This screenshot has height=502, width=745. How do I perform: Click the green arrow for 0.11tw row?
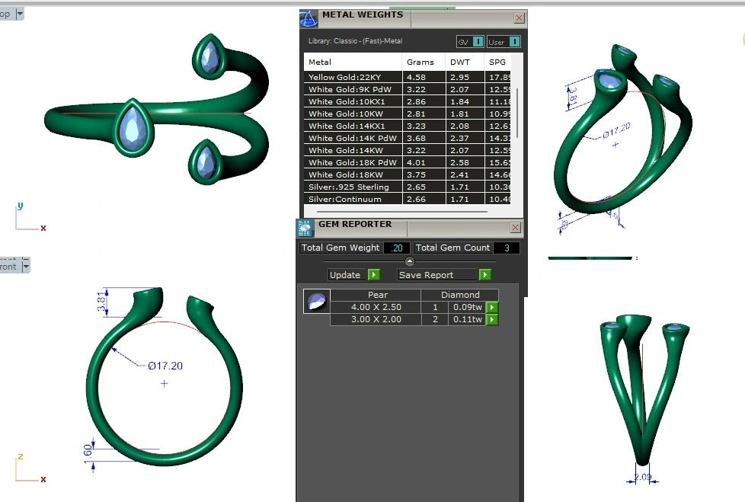pos(492,320)
